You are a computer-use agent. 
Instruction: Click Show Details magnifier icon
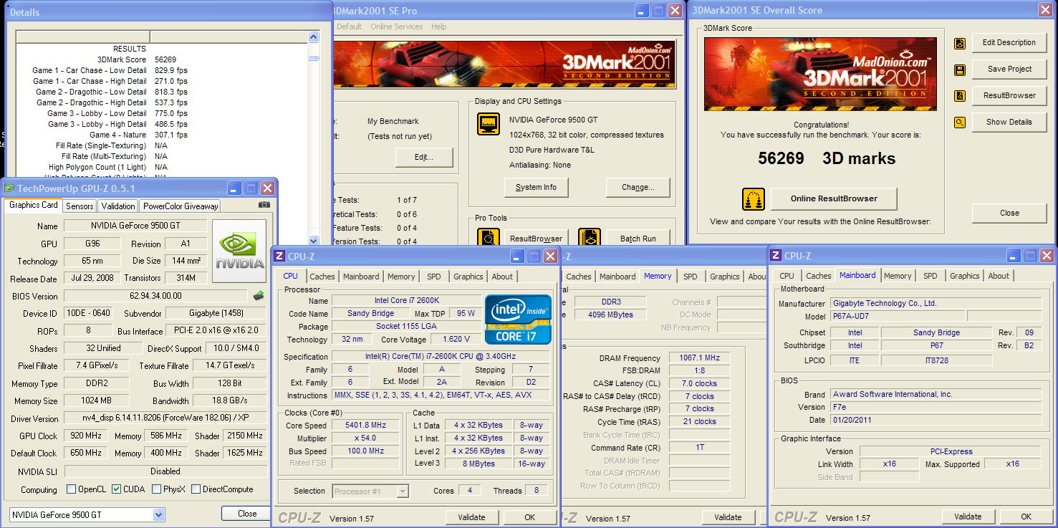coord(960,123)
